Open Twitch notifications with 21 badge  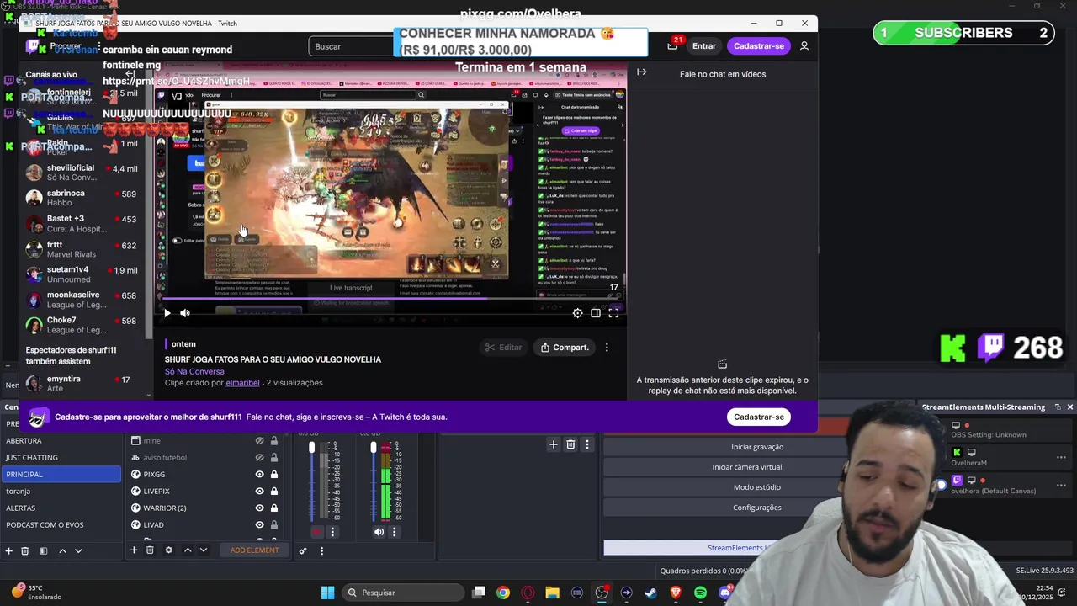pyautogui.click(x=672, y=46)
